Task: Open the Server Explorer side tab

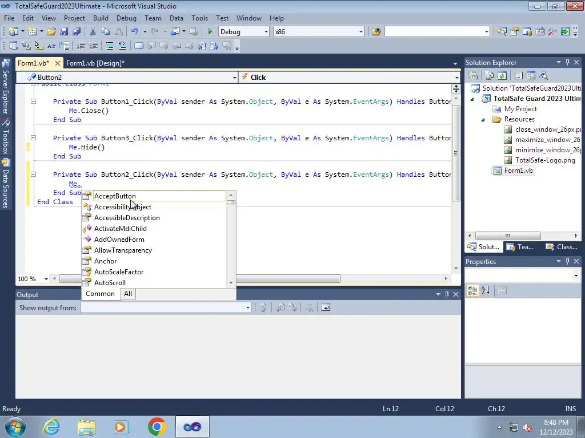Action: (6, 87)
